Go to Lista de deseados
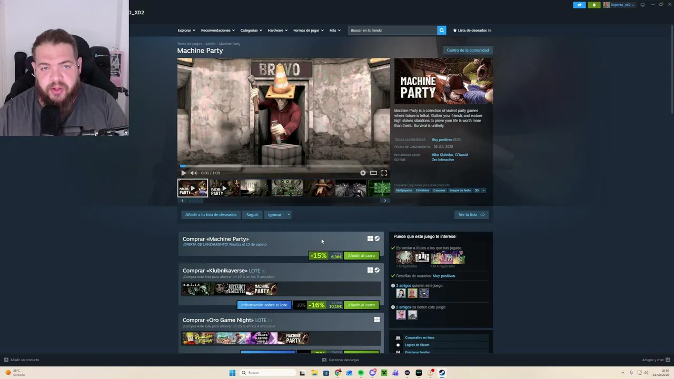The height and width of the screenshot is (379, 674). pos(472,30)
